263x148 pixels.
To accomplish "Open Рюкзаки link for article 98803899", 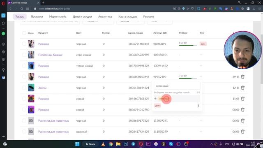I will (44, 44).
